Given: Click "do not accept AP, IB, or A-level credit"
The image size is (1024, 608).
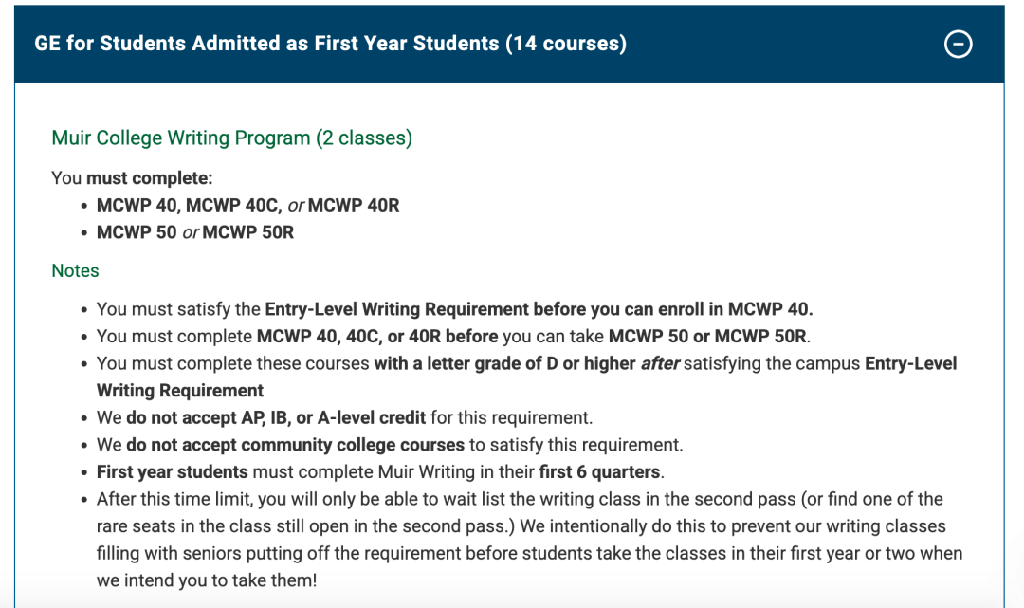Looking at the screenshot, I should [x=276, y=417].
